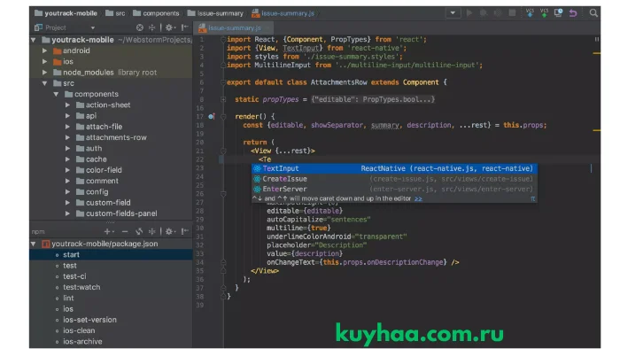Expand the ios folder arrow in Project tree
The height and width of the screenshot is (349, 620).
click(44, 62)
